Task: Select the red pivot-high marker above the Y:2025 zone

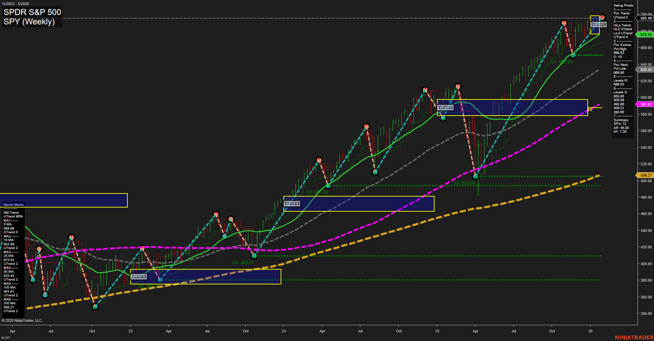Action: tap(458, 87)
